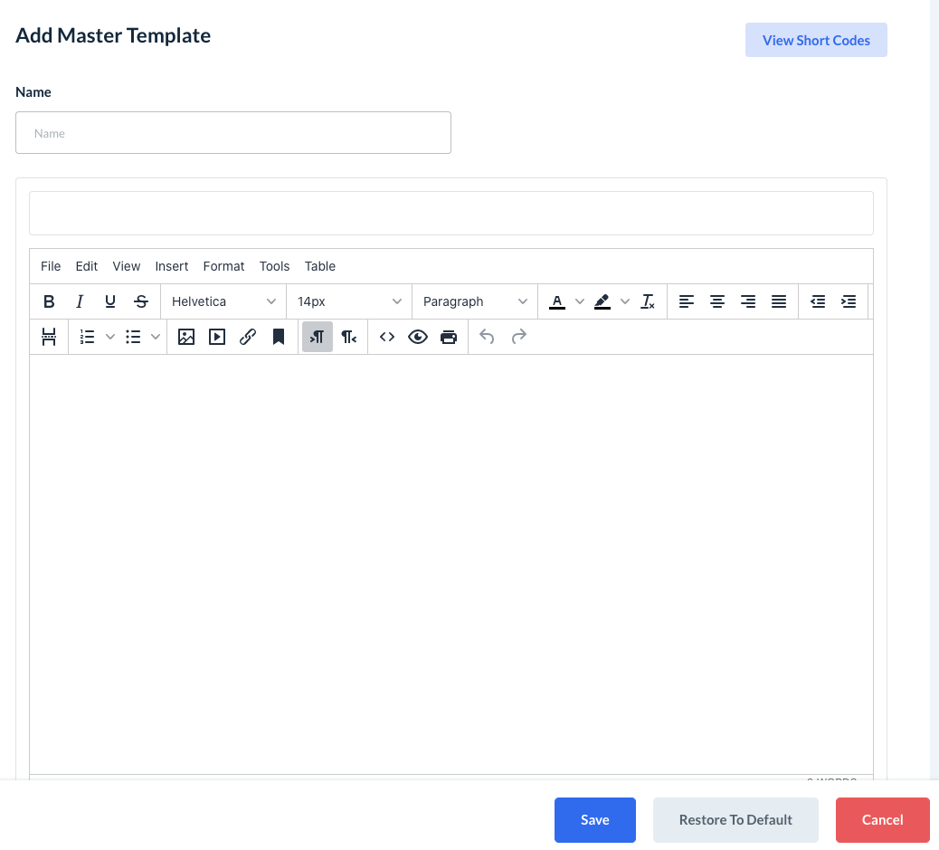This screenshot has height=850, width=939.
Task: Cancel adding the template
Action: coord(882,819)
